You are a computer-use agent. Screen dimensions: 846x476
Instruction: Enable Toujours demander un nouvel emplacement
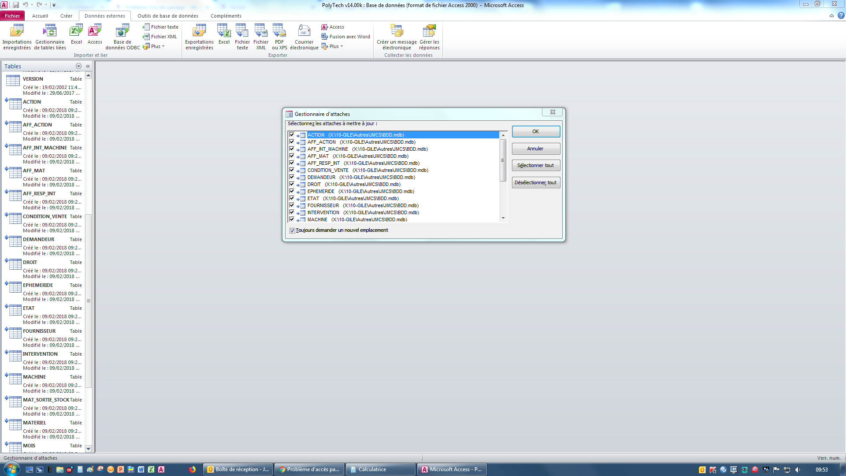pos(292,230)
